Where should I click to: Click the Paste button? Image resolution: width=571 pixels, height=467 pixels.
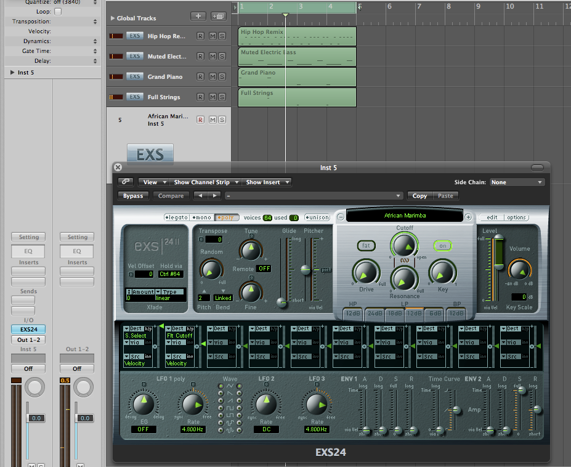coord(445,196)
